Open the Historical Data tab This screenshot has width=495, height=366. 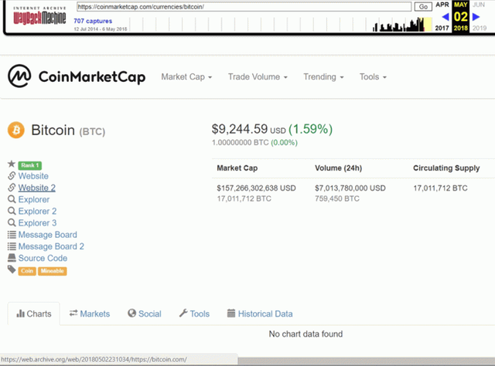tap(260, 313)
